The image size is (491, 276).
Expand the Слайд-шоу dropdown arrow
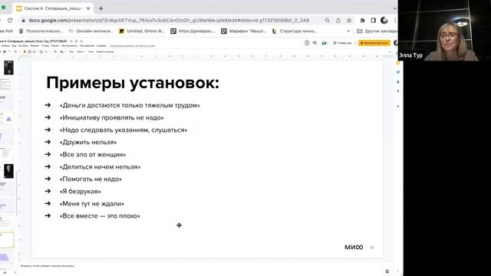point(354,43)
